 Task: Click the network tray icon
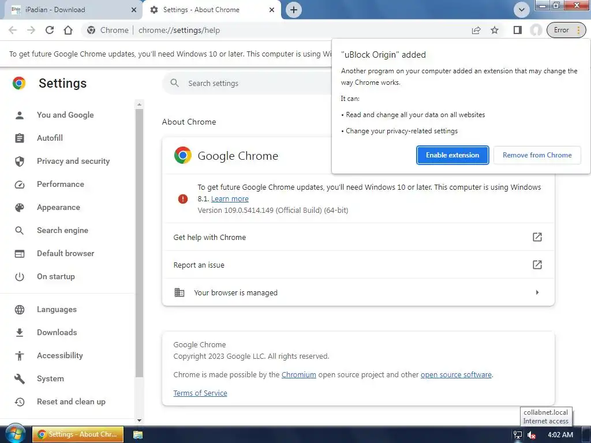pos(518,435)
